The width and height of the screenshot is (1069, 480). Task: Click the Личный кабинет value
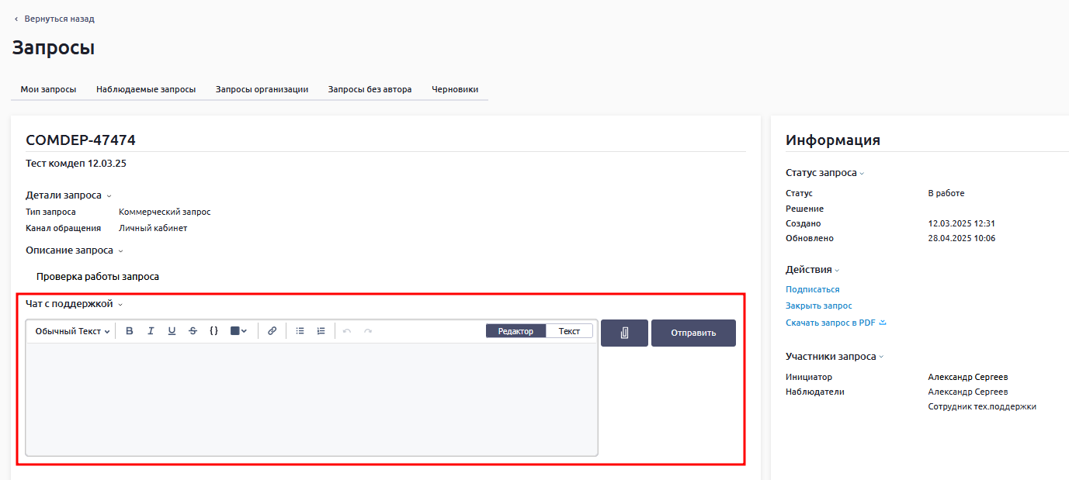point(153,228)
